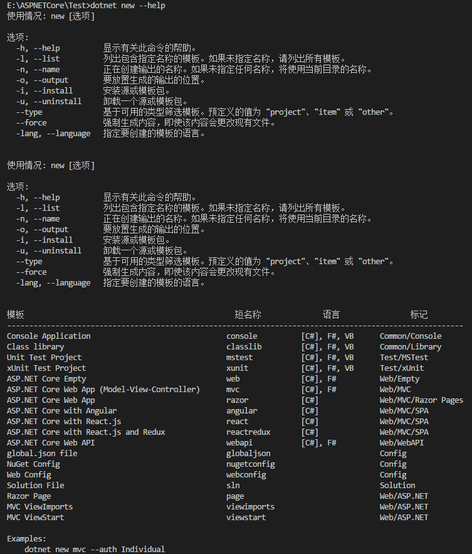
Task: Select the 'angular' short name
Action: pos(242,410)
